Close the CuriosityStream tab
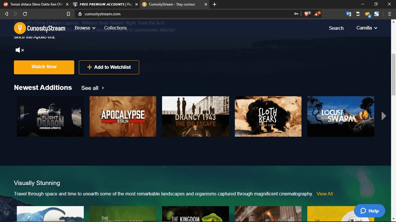 [206, 4]
